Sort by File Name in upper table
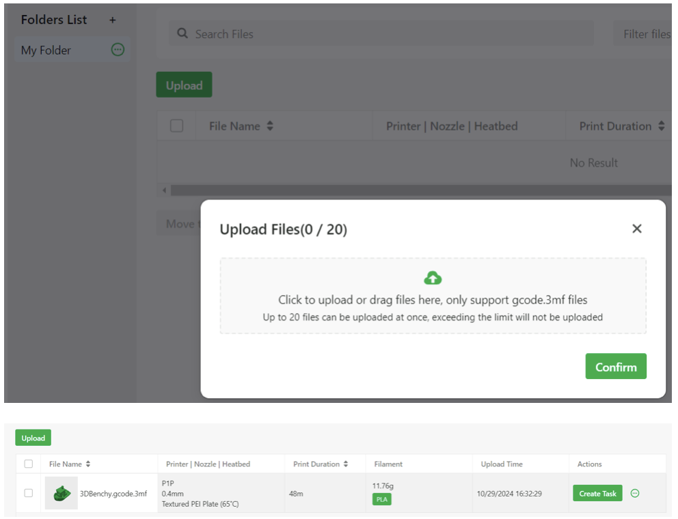678x519 pixels. tap(270, 126)
